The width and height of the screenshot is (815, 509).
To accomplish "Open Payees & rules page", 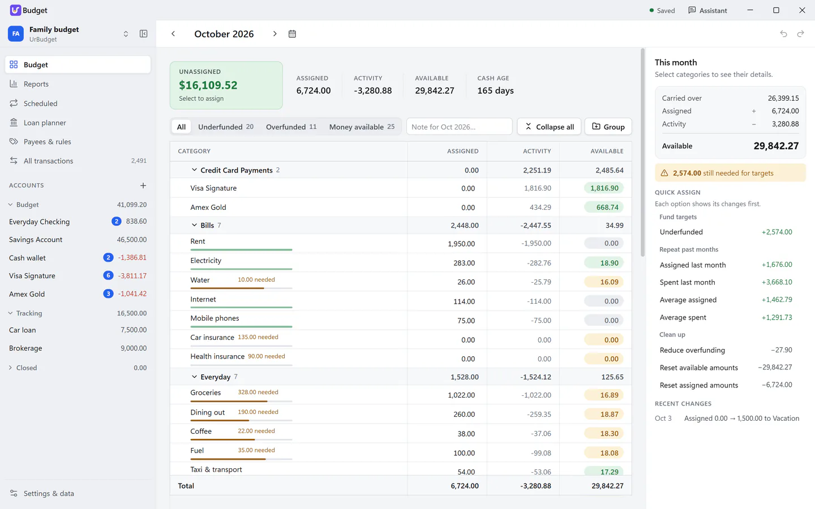I will click(x=78, y=142).
